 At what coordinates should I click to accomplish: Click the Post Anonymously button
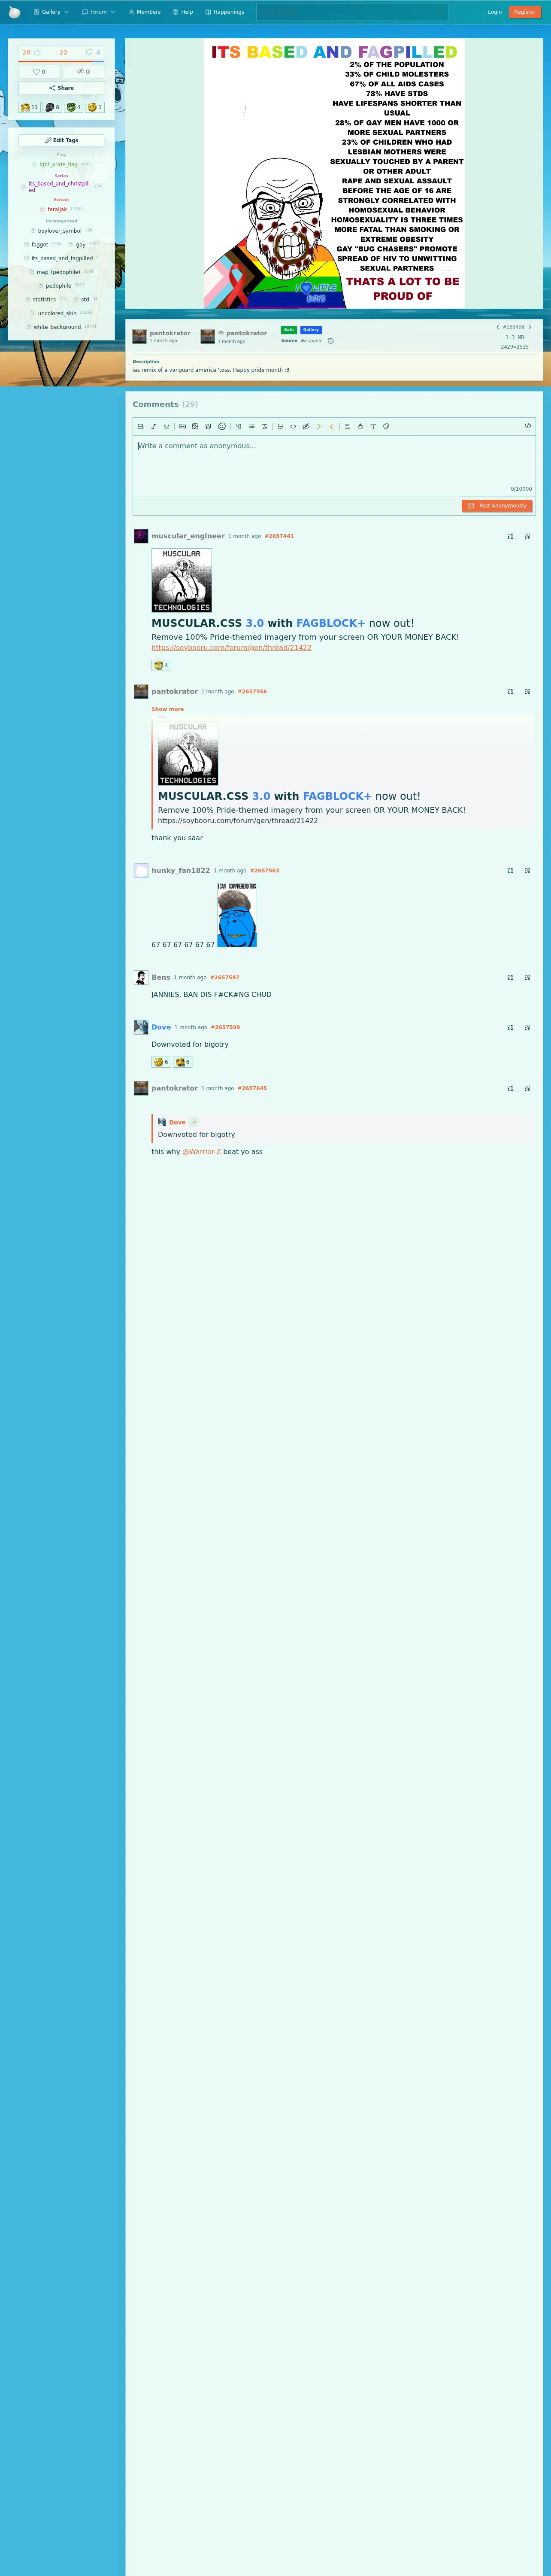tap(497, 506)
